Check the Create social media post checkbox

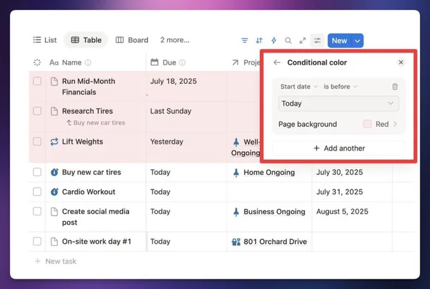click(x=37, y=212)
